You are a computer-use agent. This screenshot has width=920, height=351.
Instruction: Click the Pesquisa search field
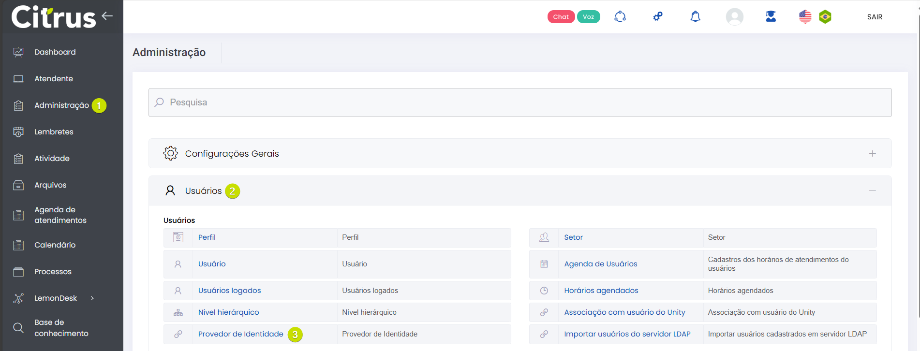[520, 102]
